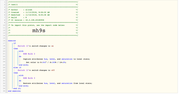This screenshot has height=94, width=179.
Task: Click 'end with;' on line 33
Action: point(24,86)
